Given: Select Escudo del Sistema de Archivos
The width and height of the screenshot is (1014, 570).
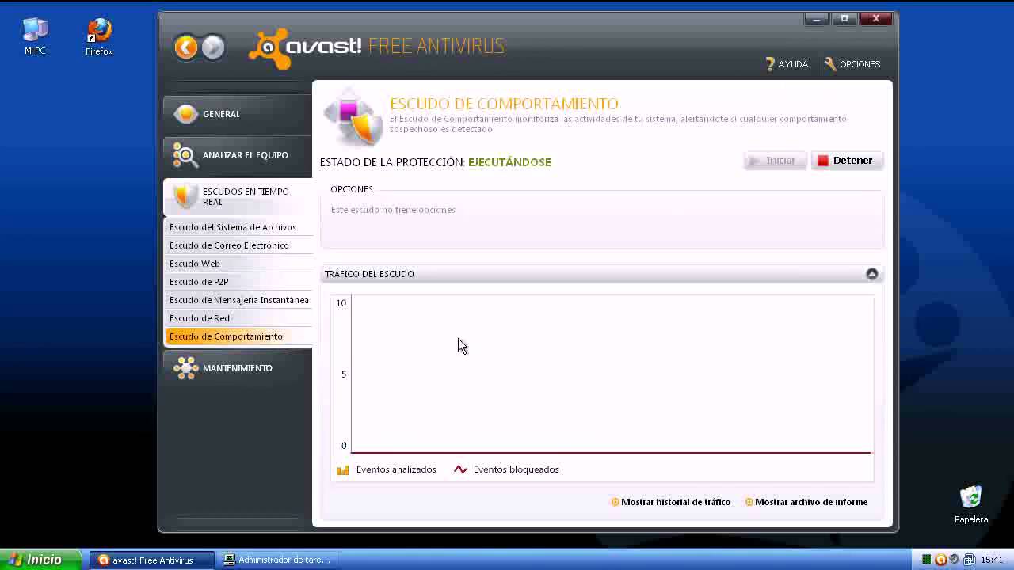Looking at the screenshot, I should (239, 227).
